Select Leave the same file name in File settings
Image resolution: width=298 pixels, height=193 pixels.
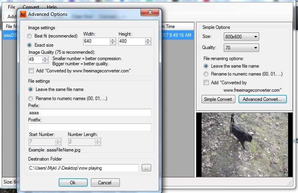(31, 89)
